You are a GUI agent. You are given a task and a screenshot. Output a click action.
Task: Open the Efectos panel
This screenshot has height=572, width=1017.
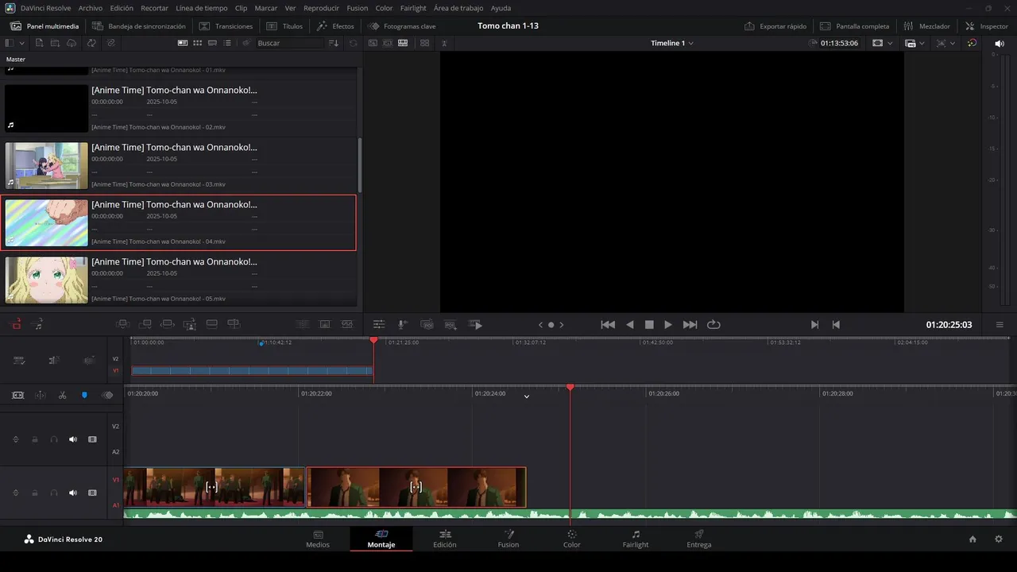coord(335,26)
